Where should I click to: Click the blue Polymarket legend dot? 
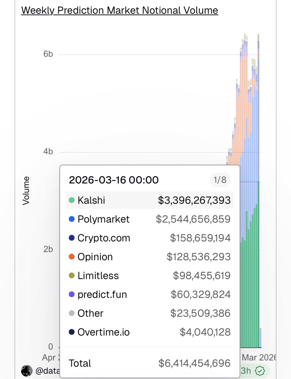(x=72, y=219)
